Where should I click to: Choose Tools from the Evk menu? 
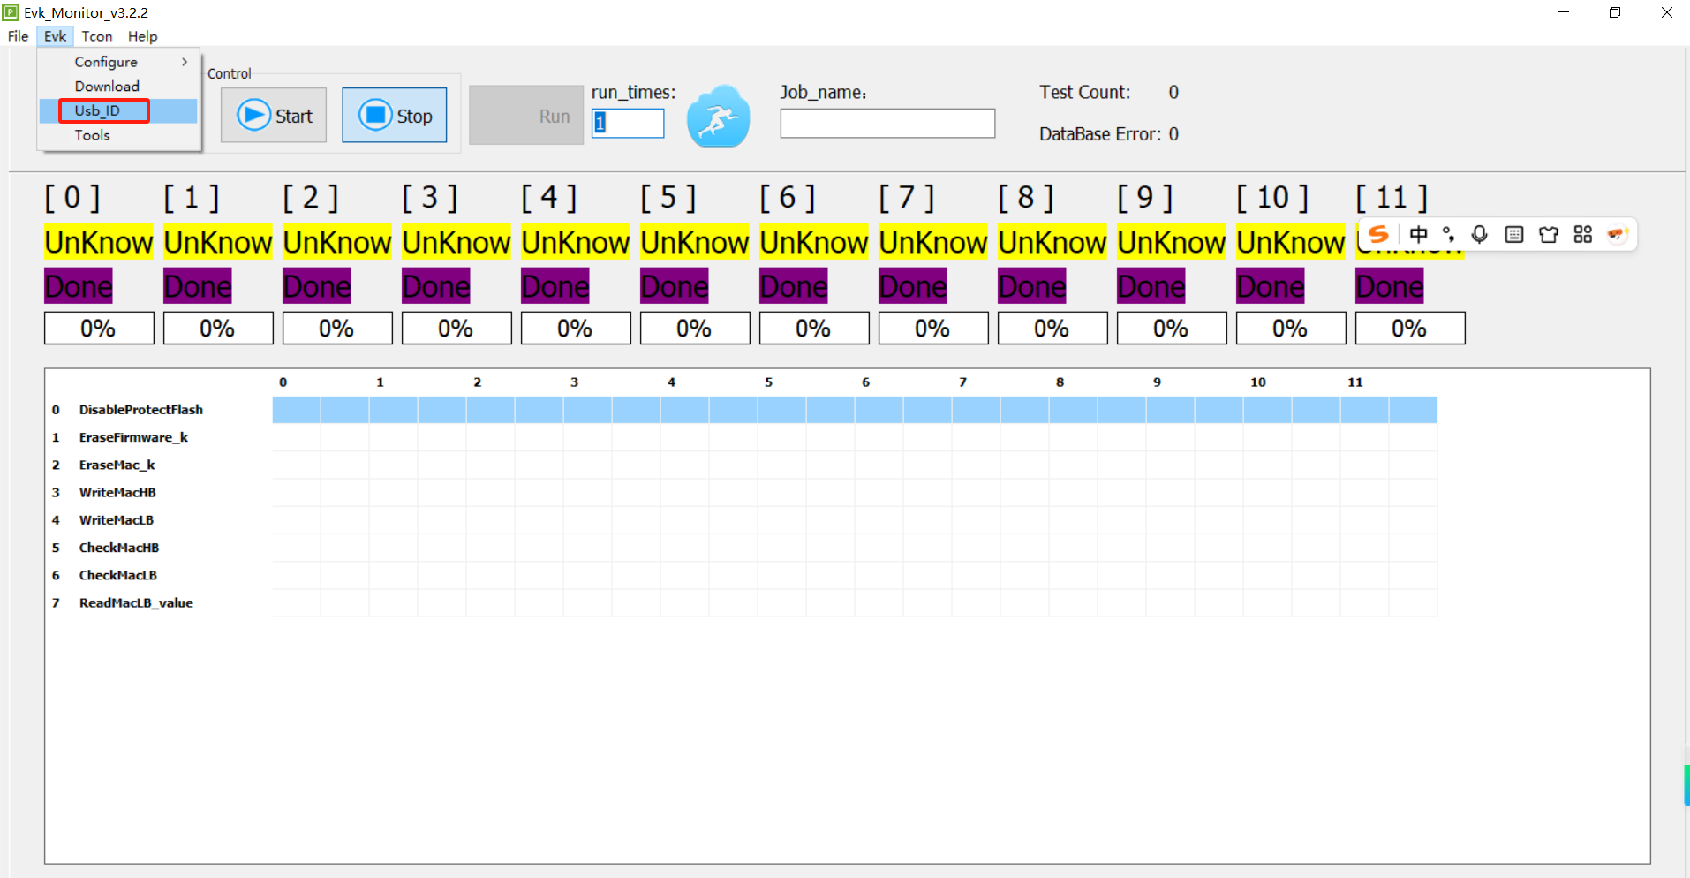pyautogui.click(x=118, y=135)
